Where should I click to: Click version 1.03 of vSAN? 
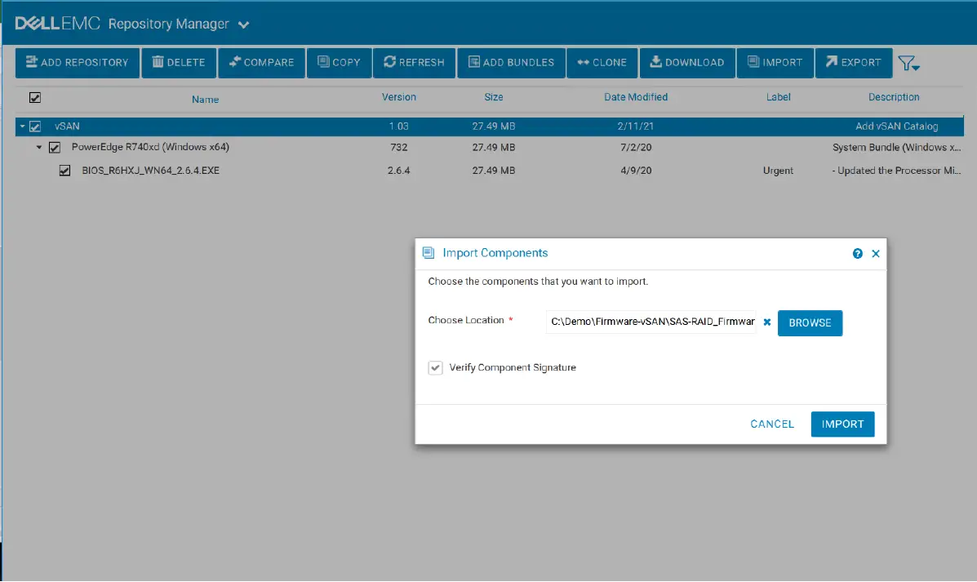(x=399, y=127)
